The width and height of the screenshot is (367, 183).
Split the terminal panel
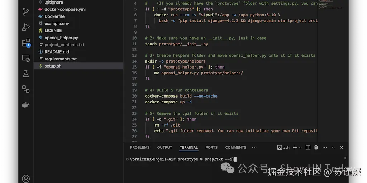point(308,148)
